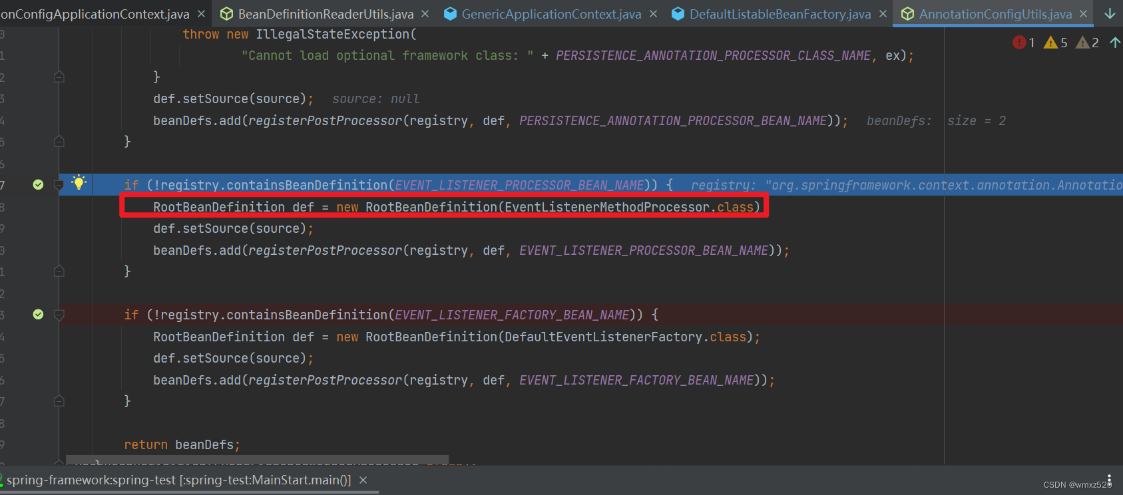The height and width of the screenshot is (495, 1123).
Task: Close the BeanDefinitionReaderUtils.java tab
Action: pos(425,14)
